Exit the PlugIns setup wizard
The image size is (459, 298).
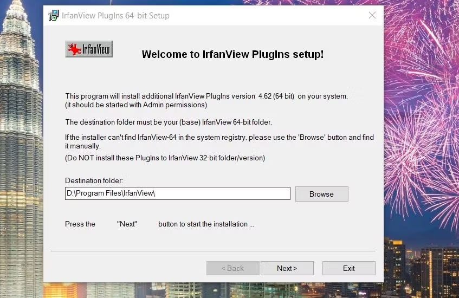tap(348, 268)
